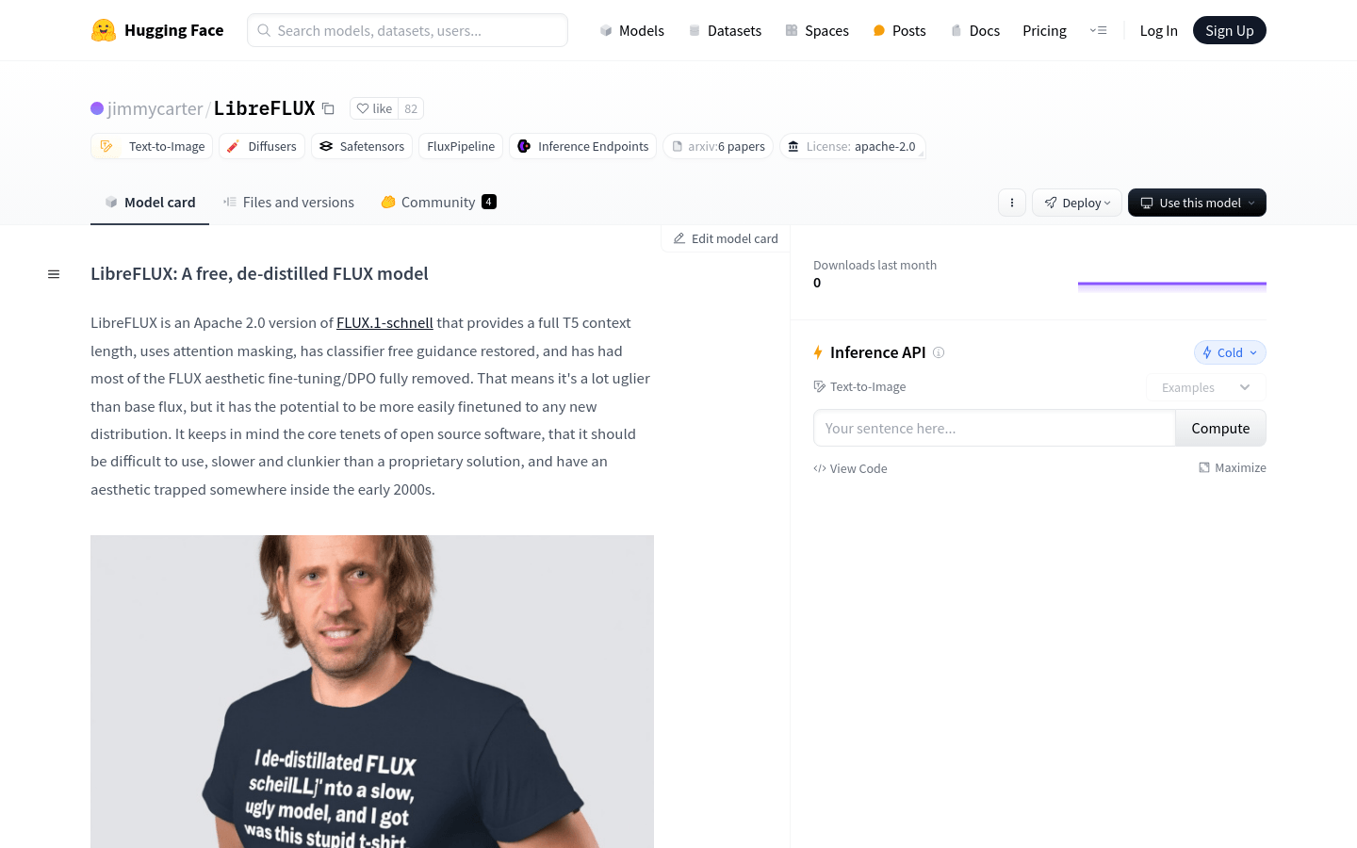This screenshot has width=1357, height=848.
Task: Open the arxiv 6 papers tag
Action: click(718, 146)
